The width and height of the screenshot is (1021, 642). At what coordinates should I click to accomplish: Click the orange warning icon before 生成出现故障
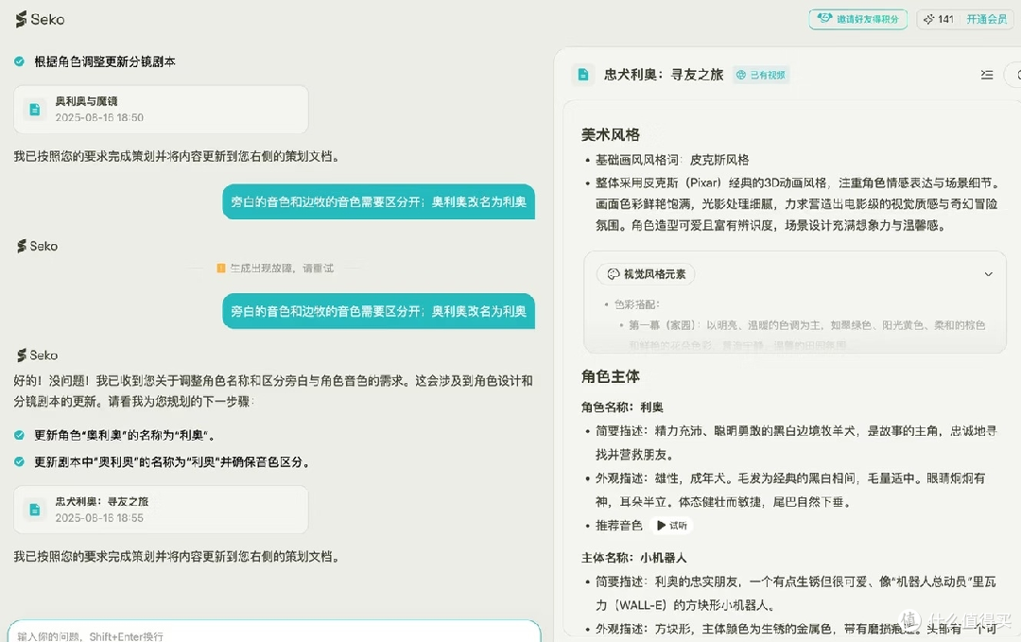point(220,269)
